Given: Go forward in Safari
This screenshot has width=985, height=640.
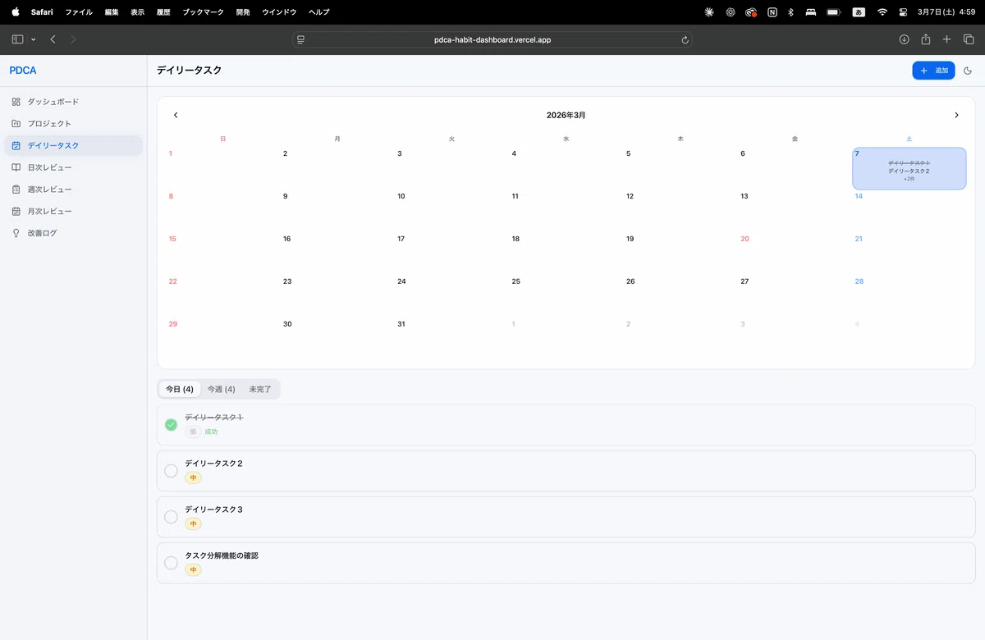Looking at the screenshot, I should [x=73, y=39].
